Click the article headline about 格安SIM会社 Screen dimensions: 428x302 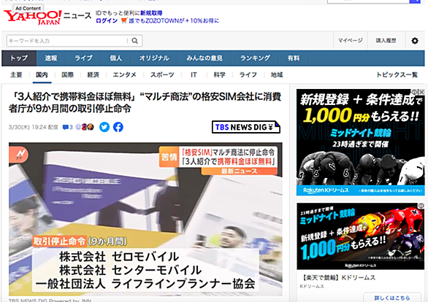click(145, 102)
